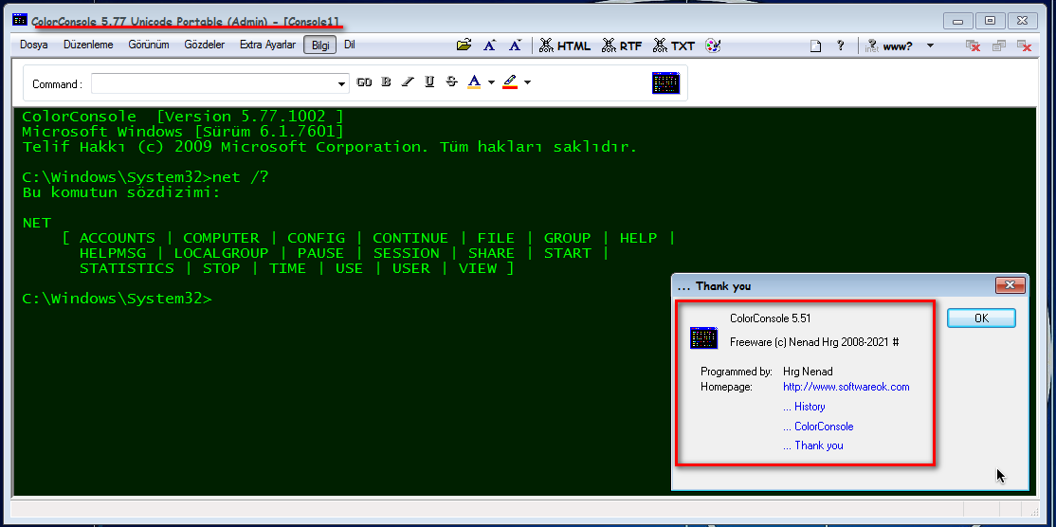Click the 'Bu komutun sözdizimi:' line
Viewport: 1056px width, 527px height.
121,193
